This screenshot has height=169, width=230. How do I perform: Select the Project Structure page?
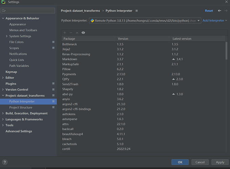pos(21,107)
